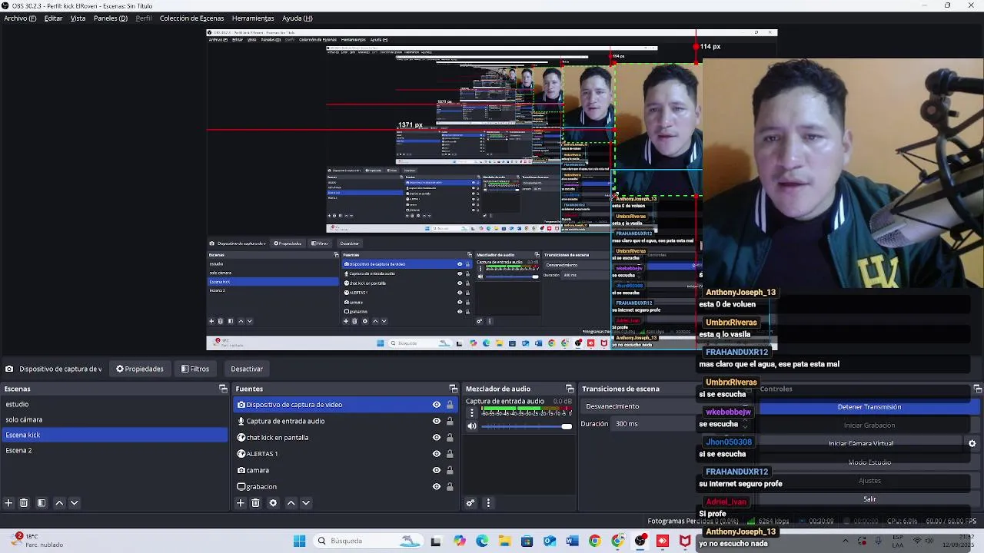Open the Archivo menu
The height and width of the screenshot is (553, 984).
pyautogui.click(x=20, y=18)
